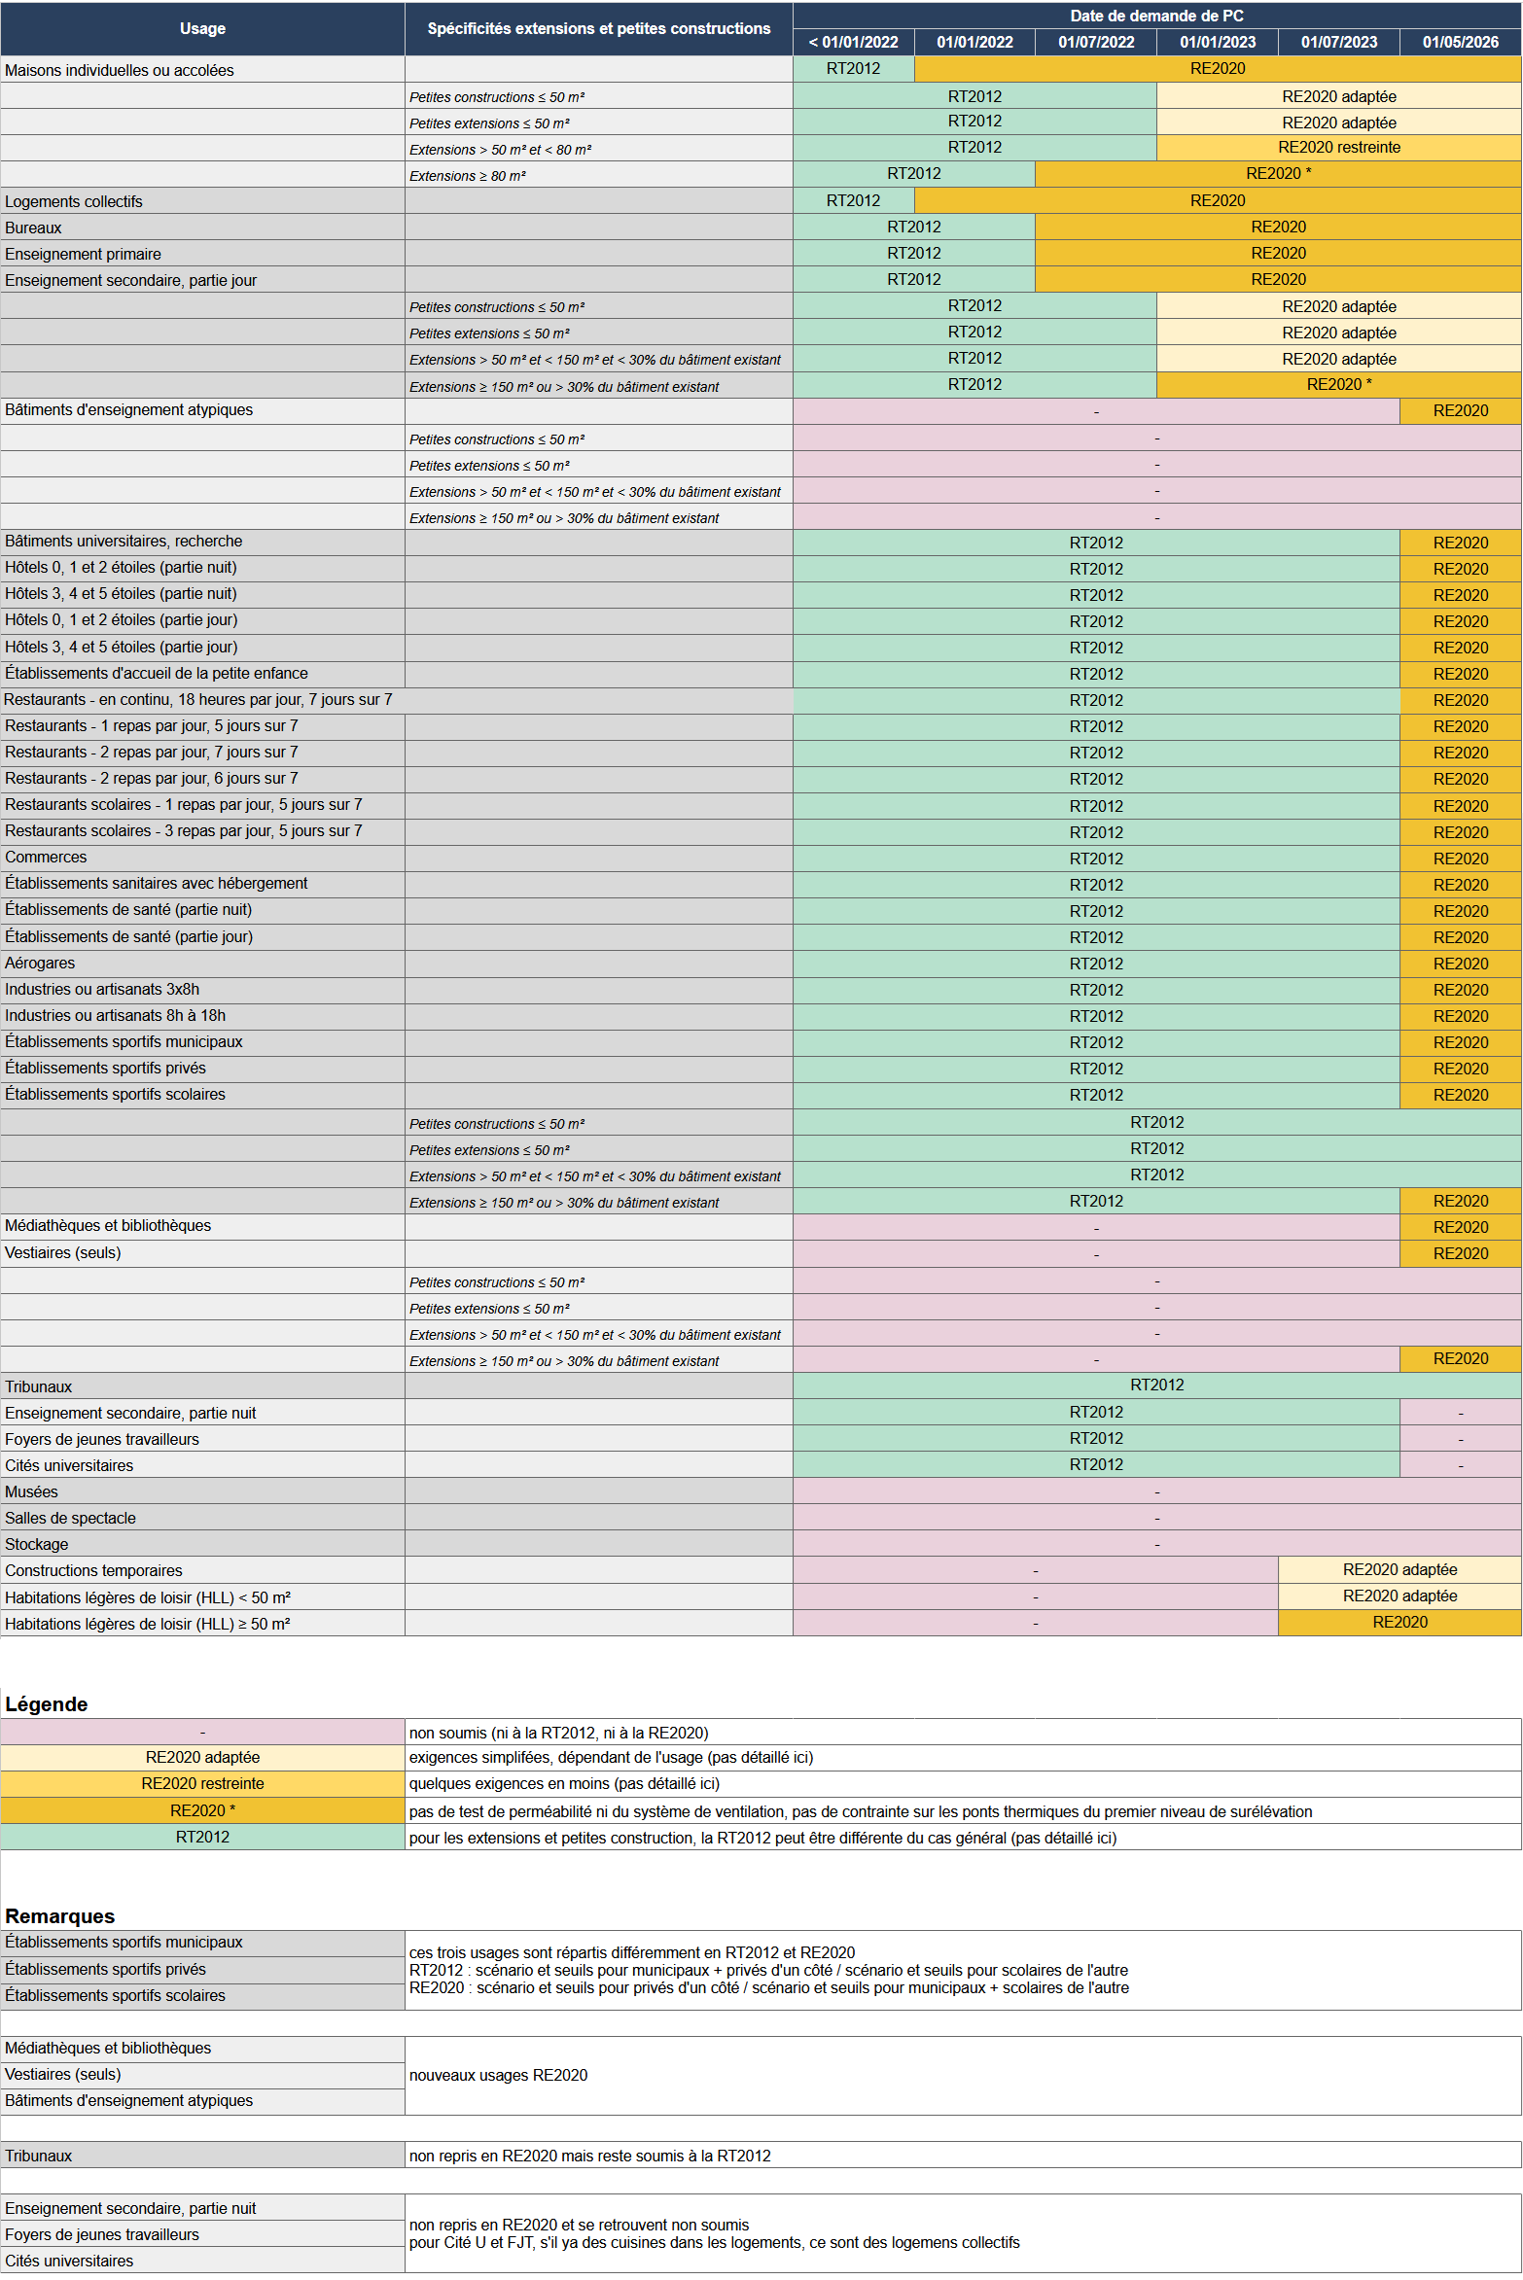Select the RT2012 cell in the Aérogares row

pyautogui.click(x=1096, y=964)
